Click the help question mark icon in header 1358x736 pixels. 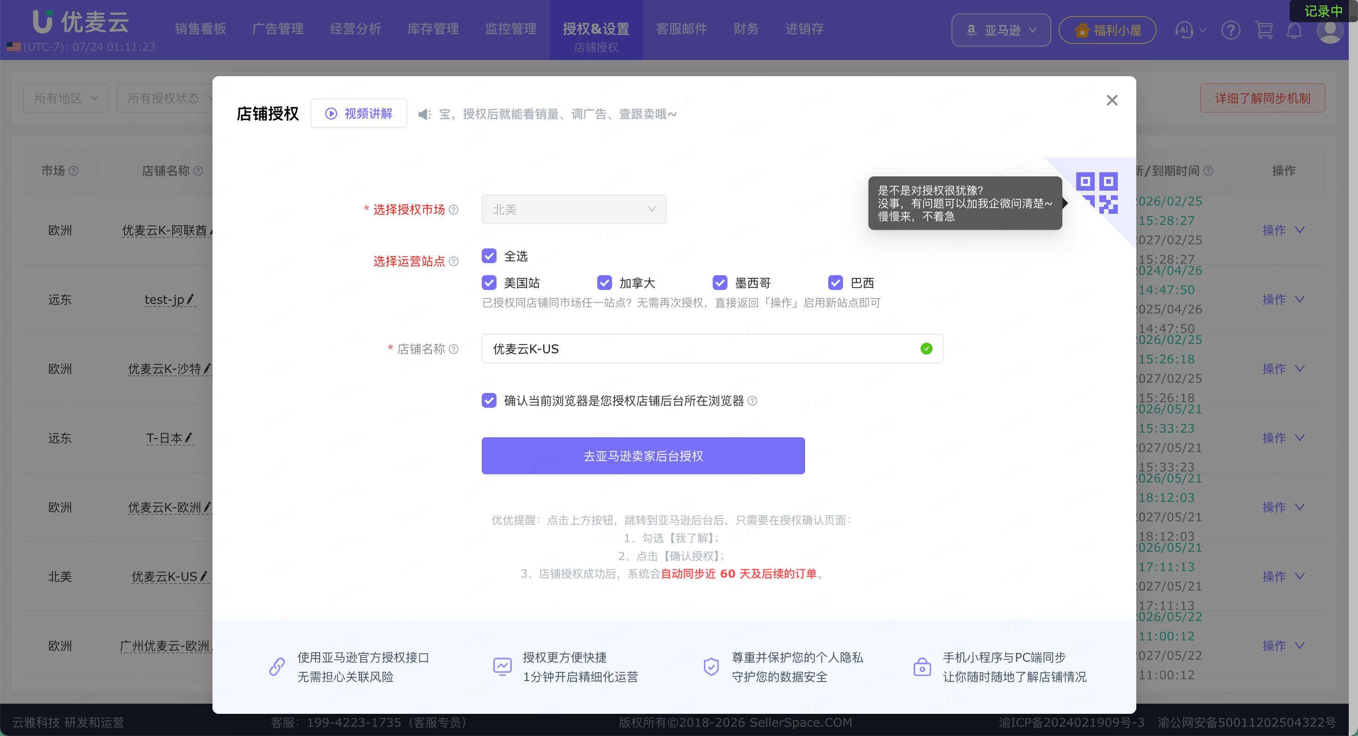(x=1231, y=30)
